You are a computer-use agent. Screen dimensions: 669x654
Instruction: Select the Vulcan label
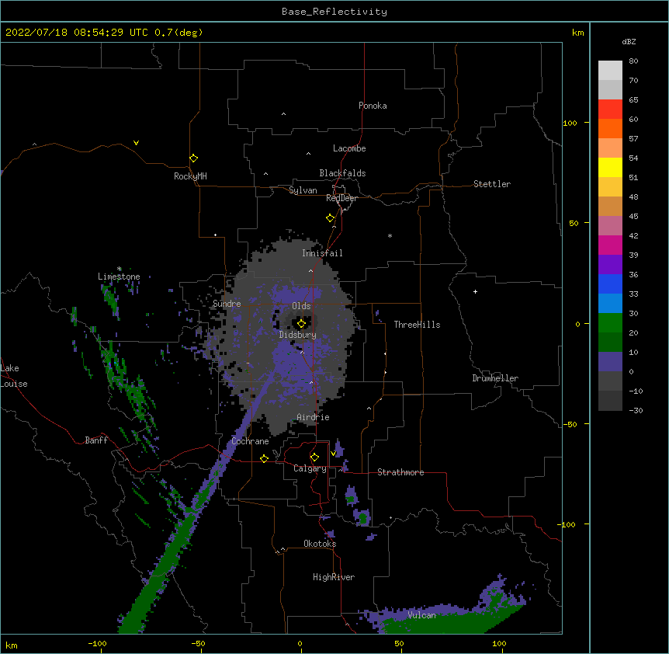click(x=421, y=615)
